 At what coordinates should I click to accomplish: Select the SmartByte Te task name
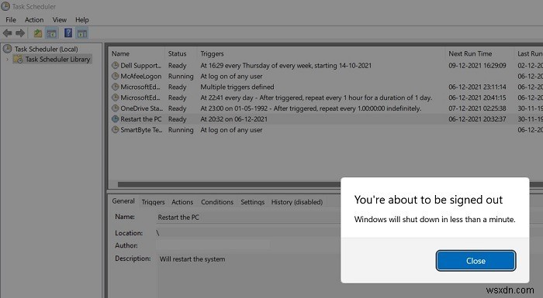(141, 129)
